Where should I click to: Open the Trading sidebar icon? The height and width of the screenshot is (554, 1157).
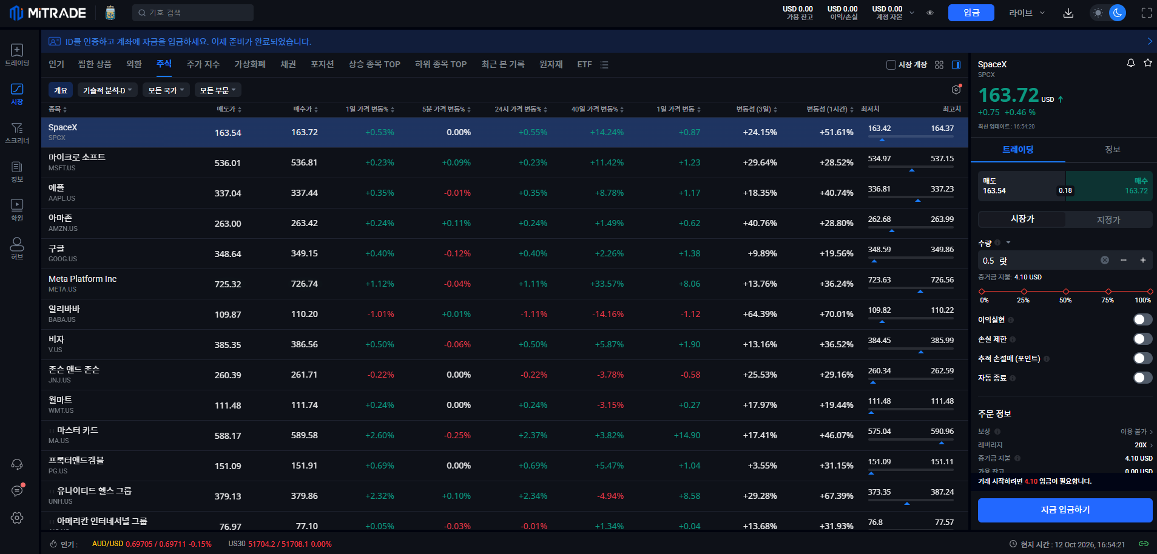(x=17, y=55)
